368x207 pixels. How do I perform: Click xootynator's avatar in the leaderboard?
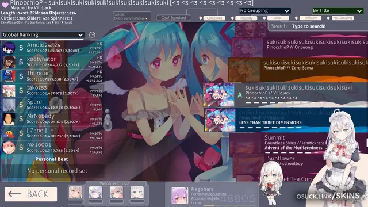[9, 62]
